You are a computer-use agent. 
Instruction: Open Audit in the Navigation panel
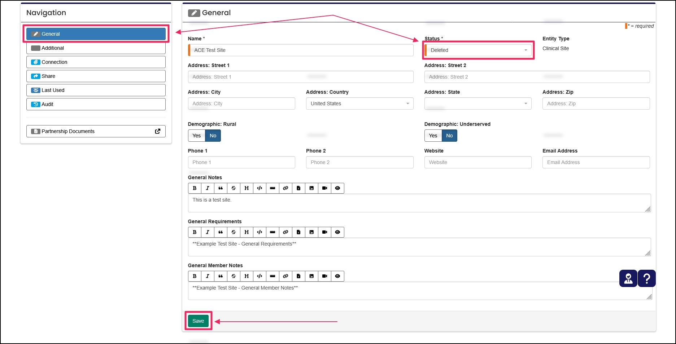click(x=96, y=104)
